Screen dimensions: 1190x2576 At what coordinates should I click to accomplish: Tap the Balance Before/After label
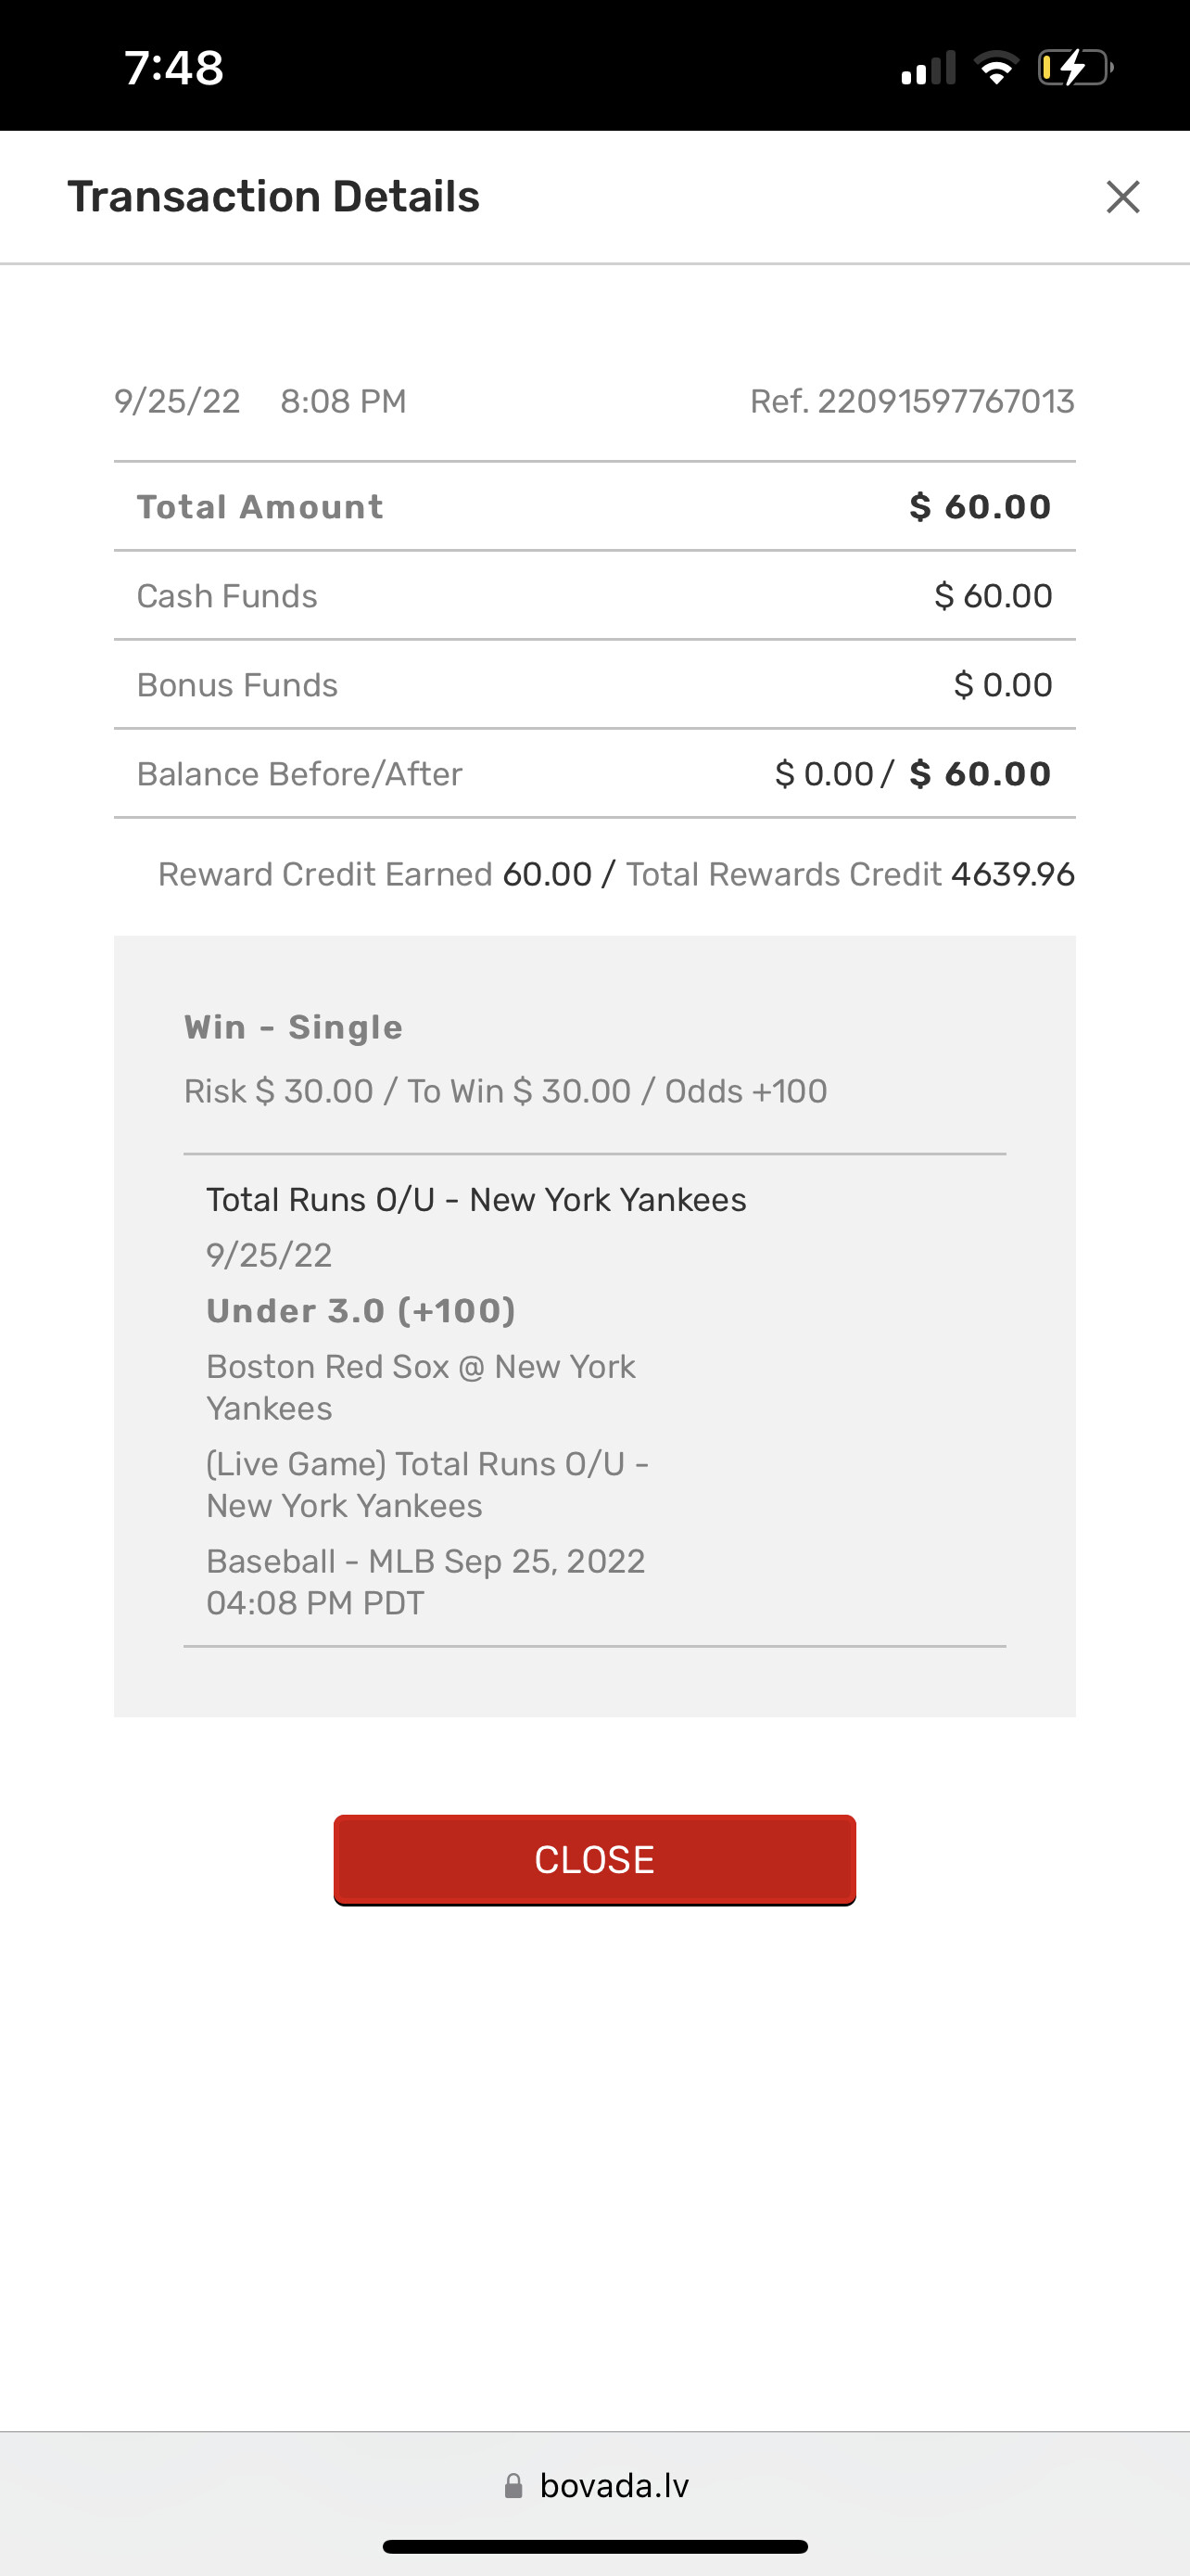tap(298, 774)
